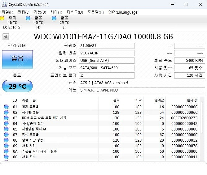Click status circle for attribute 04
Screen dimensions: 207x175
tap(6, 123)
